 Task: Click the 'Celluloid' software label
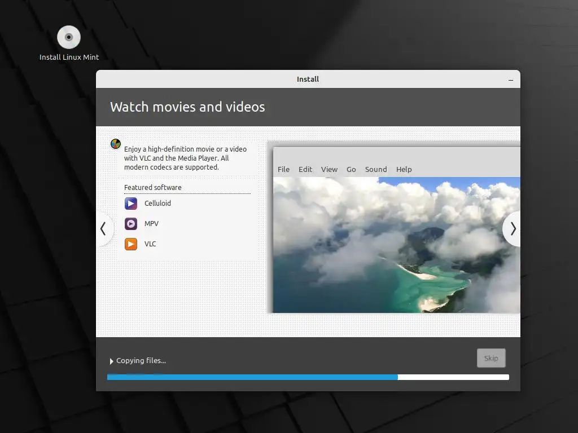pyautogui.click(x=157, y=203)
